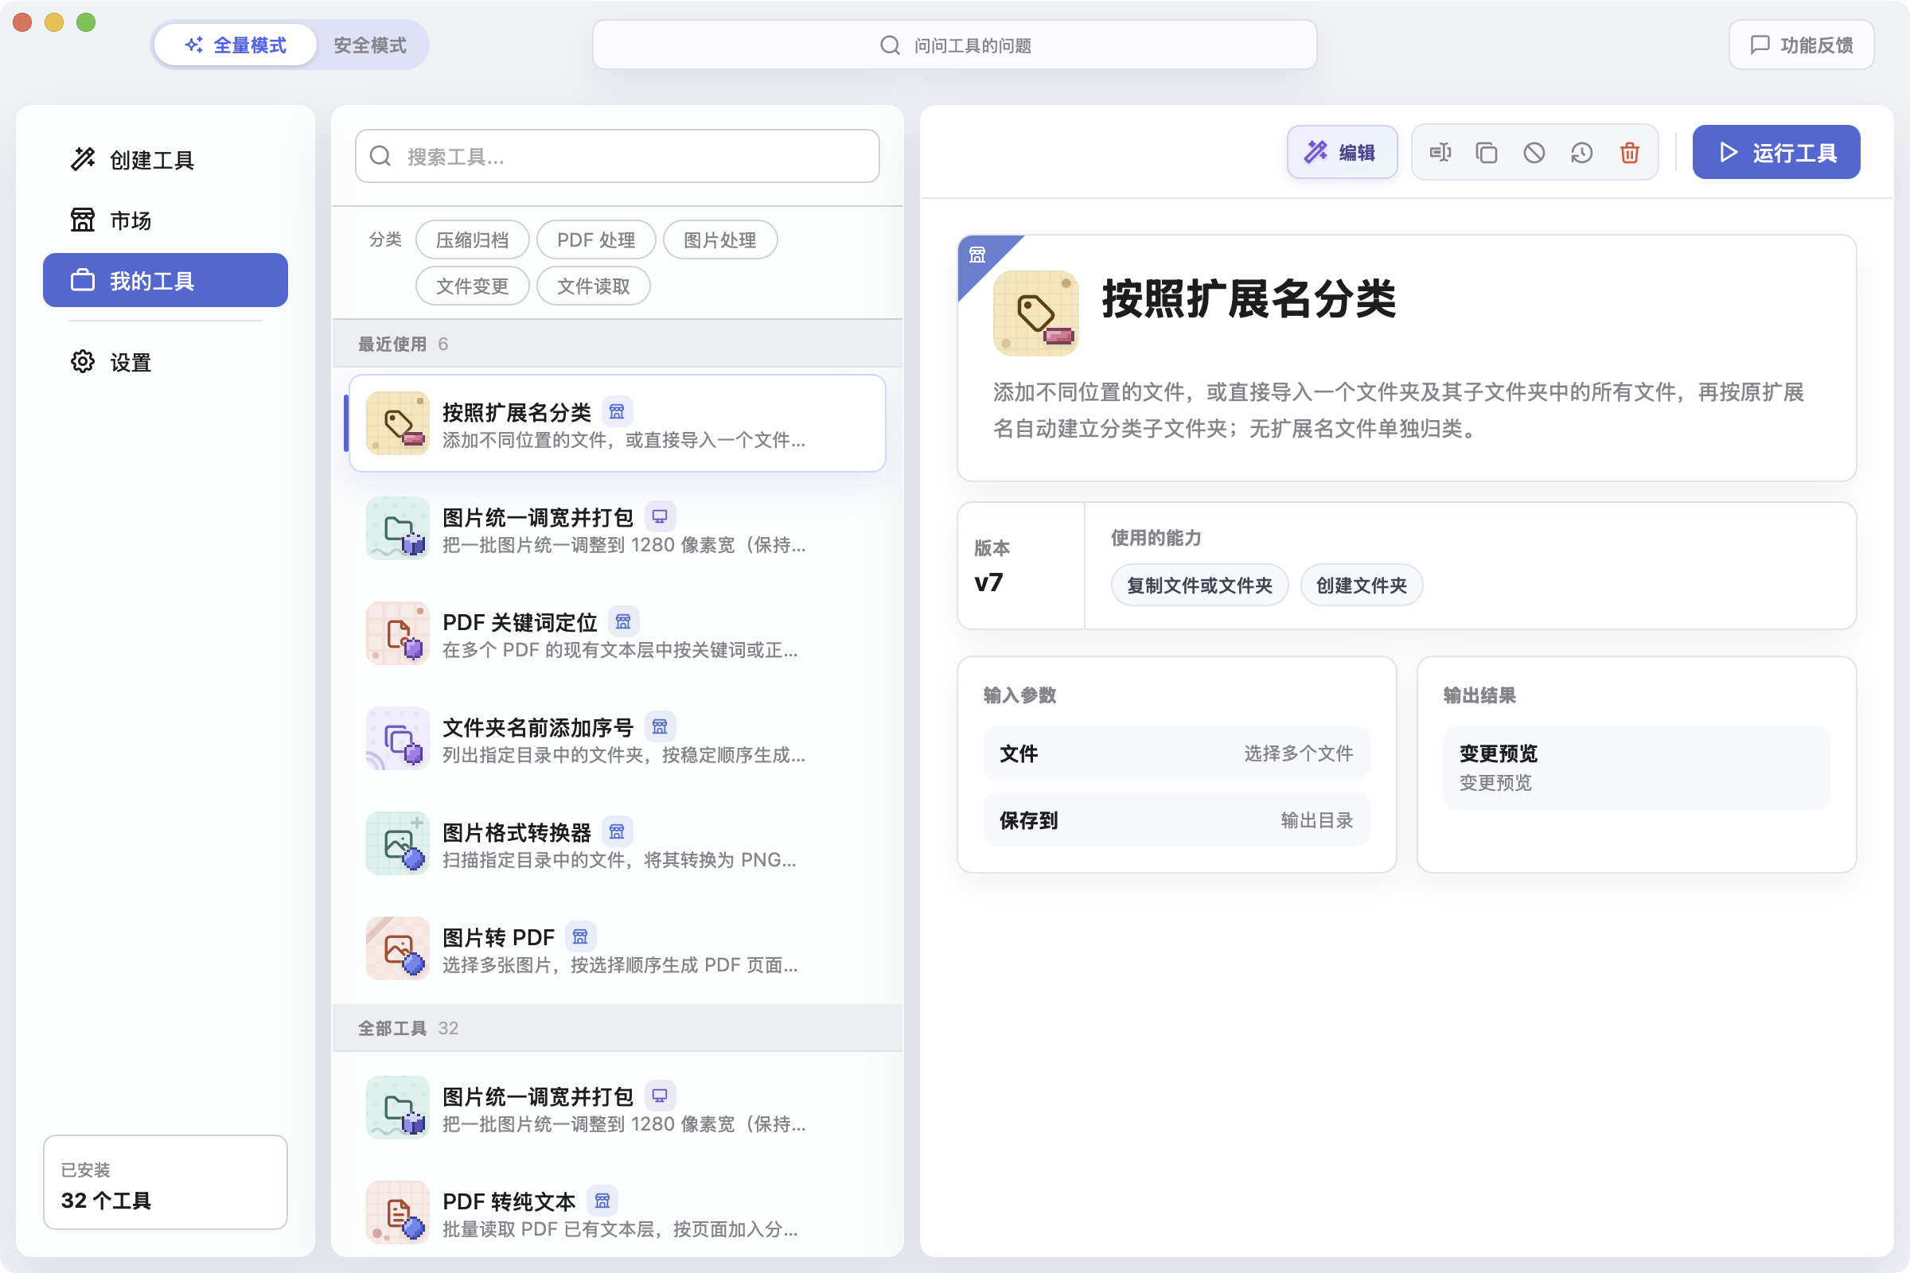Select the 保存到 output directory row
Image resolution: width=1910 pixels, height=1273 pixels.
pos(1177,820)
